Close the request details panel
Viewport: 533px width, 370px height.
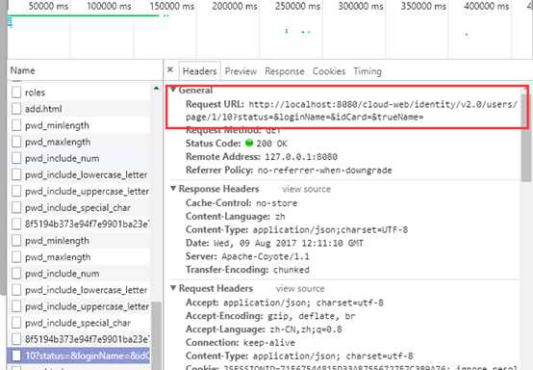coord(170,69)
